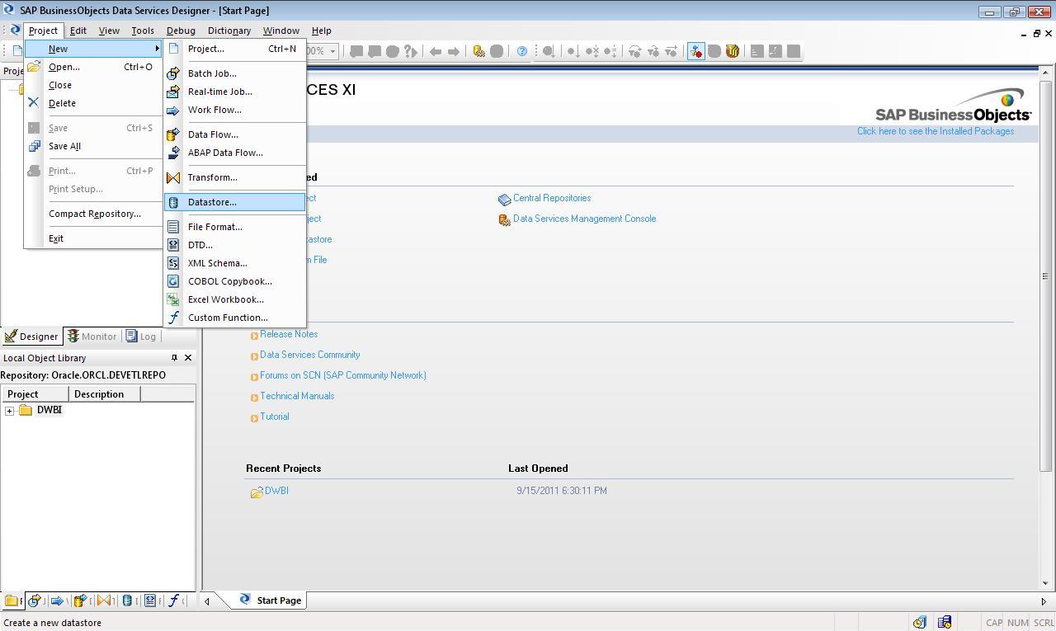This screenshot has width=1056, height=631.
Task: Open the Dictionary menu
Action: 229,31
